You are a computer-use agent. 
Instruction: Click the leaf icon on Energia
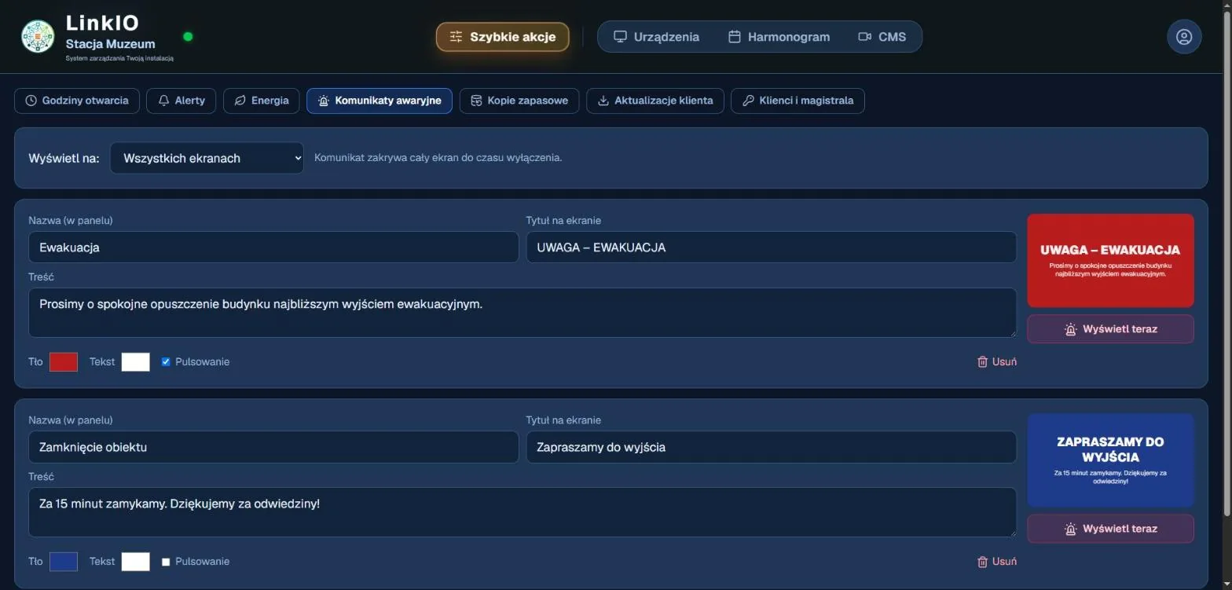[240, 101]
